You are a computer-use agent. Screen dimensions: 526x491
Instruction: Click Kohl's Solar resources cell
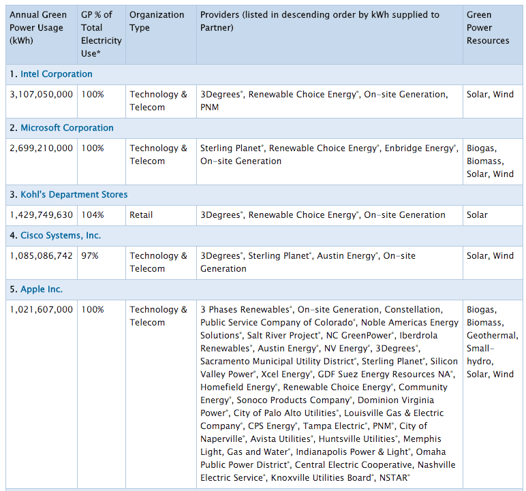coord(493,215)
